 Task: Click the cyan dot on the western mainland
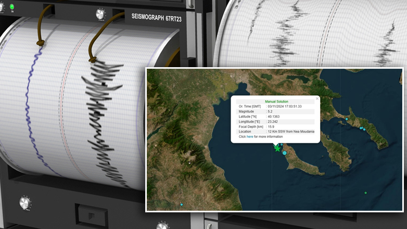click(x=182, y=205)
